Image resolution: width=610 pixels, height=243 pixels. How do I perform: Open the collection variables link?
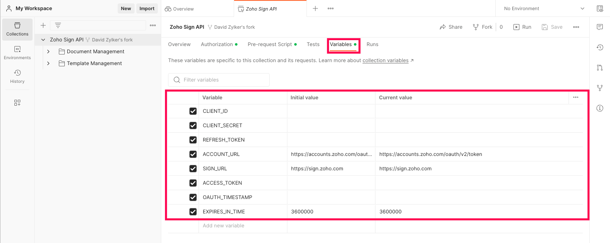coord(385,60)
